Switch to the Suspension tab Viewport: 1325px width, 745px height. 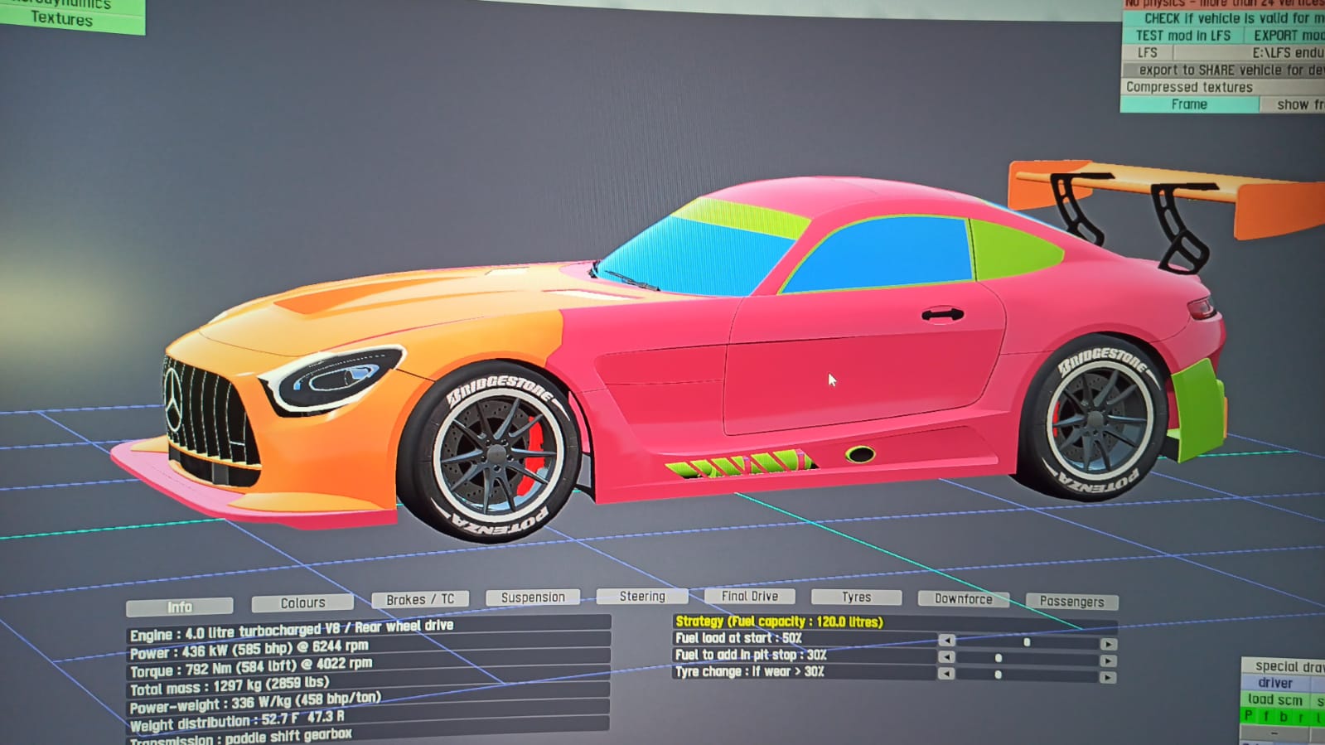(533, 597)
